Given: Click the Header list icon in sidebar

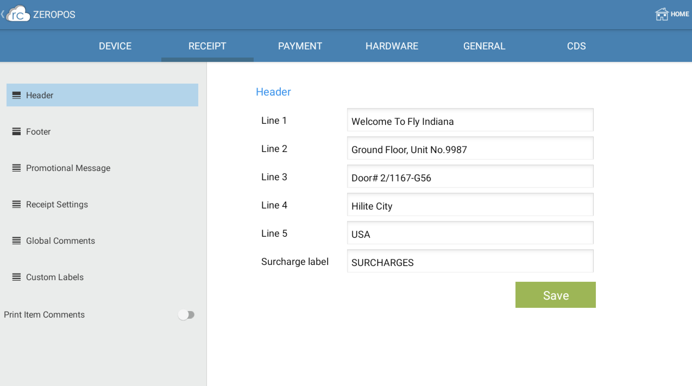Looking at the screenshot, I should pos(17,95).
